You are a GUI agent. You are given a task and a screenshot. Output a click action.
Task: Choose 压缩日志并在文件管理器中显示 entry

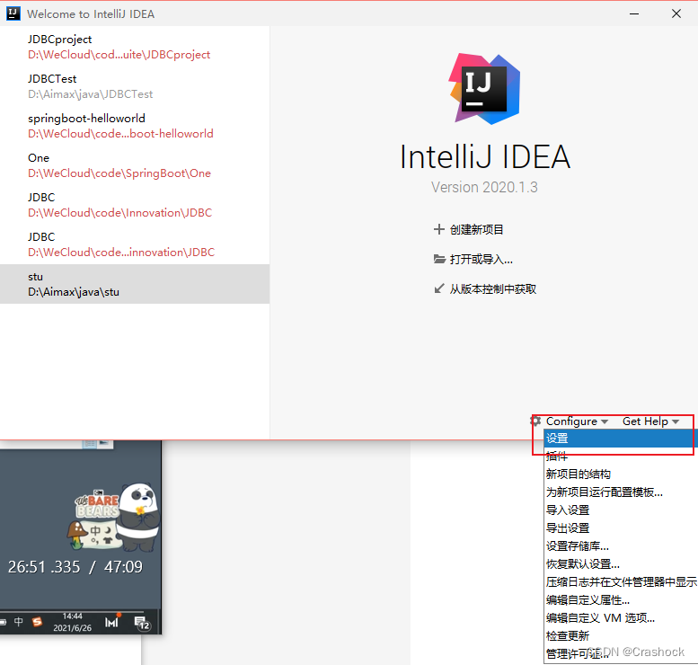coord(621,581)
